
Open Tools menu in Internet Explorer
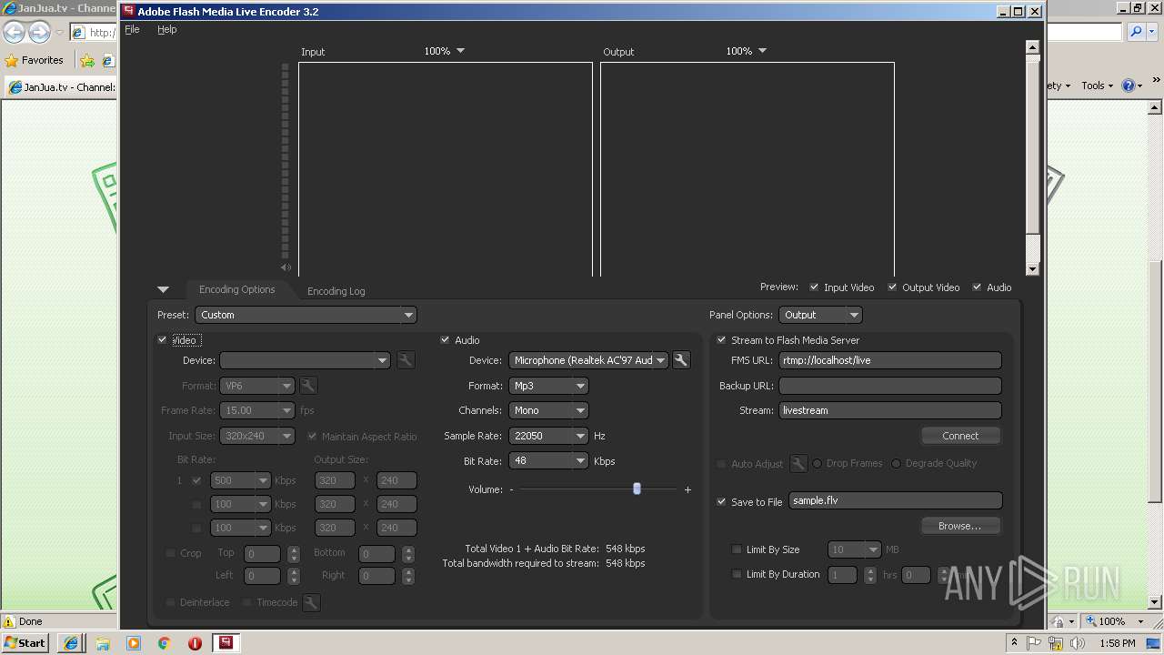click(x=1097, y=86)
